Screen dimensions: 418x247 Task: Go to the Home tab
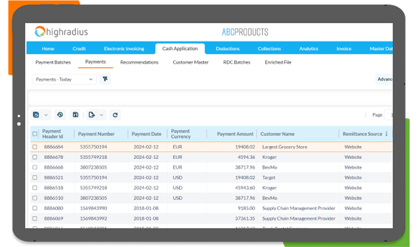click(x=48, y=49)
